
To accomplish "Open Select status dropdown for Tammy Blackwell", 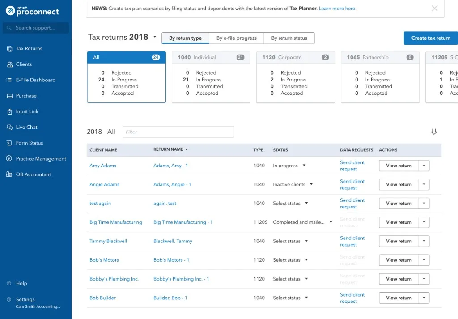I will 306,241.
